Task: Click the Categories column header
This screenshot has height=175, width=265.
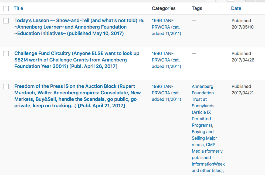Action: pyautogui.click(x=164, y=8)
